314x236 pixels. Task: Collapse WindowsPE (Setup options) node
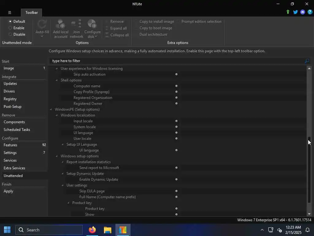pyautogui.click(x=51, y=109)
